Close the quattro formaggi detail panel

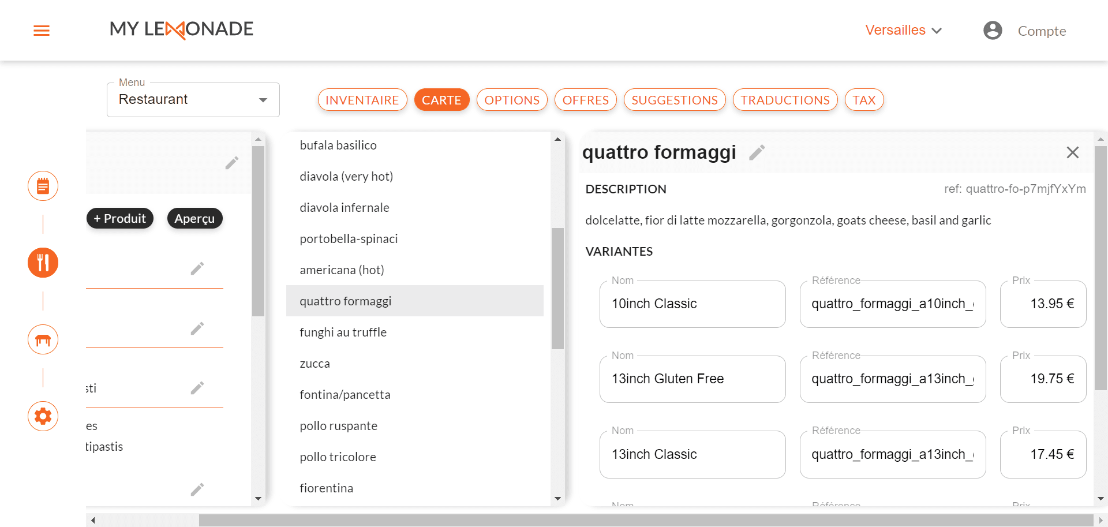pyautogui.click(x=1072, y=152)
